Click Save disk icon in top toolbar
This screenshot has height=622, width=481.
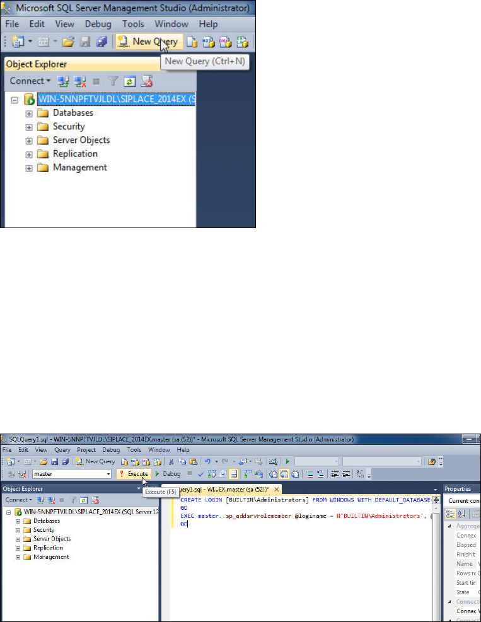(85, 42)
